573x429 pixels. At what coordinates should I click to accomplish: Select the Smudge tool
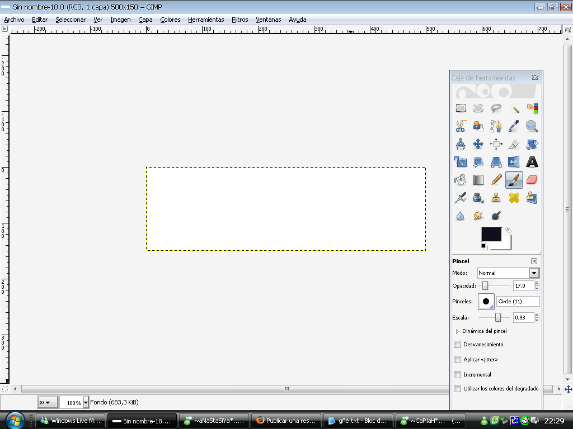[x=478, y=216]
